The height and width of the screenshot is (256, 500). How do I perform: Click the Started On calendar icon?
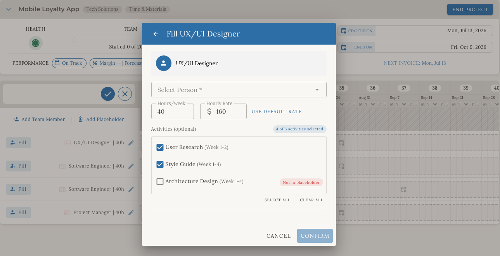coord(344,31)
